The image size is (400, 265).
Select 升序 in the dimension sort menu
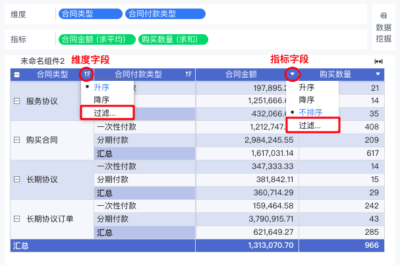101,87
